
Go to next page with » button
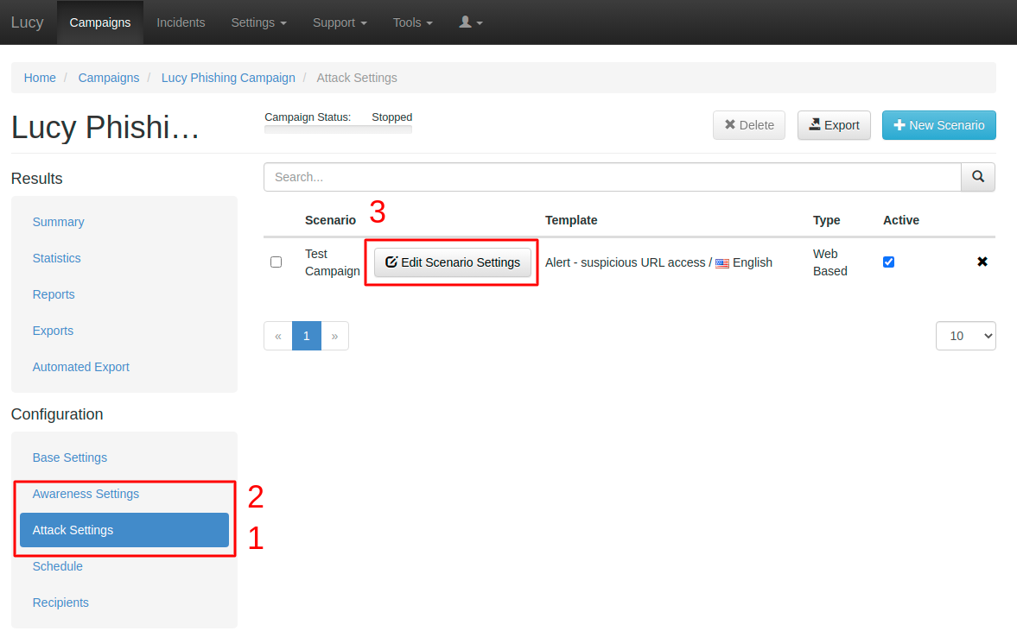(334, 336)
